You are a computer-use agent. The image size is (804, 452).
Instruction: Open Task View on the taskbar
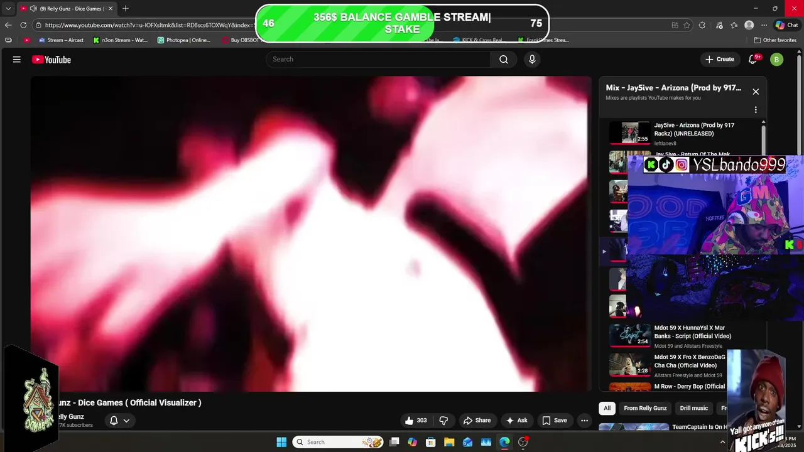pyautogui.click(x=394, y=442)
